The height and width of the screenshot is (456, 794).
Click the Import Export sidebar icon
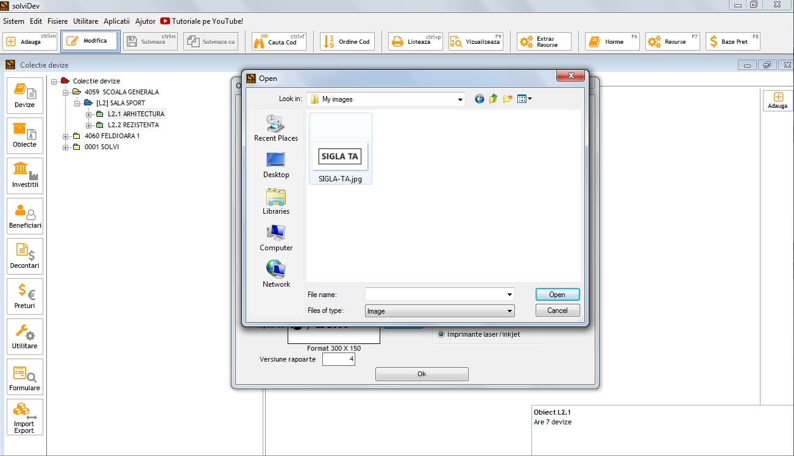[x=25, y=418]
